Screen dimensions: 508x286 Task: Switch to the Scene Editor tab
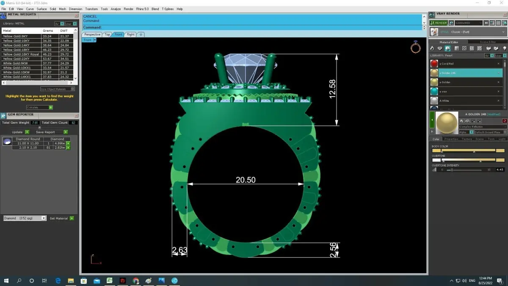pos(488,42)
